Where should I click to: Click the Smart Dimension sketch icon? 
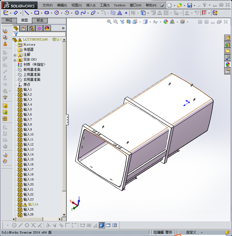click(x=16, y=13)
